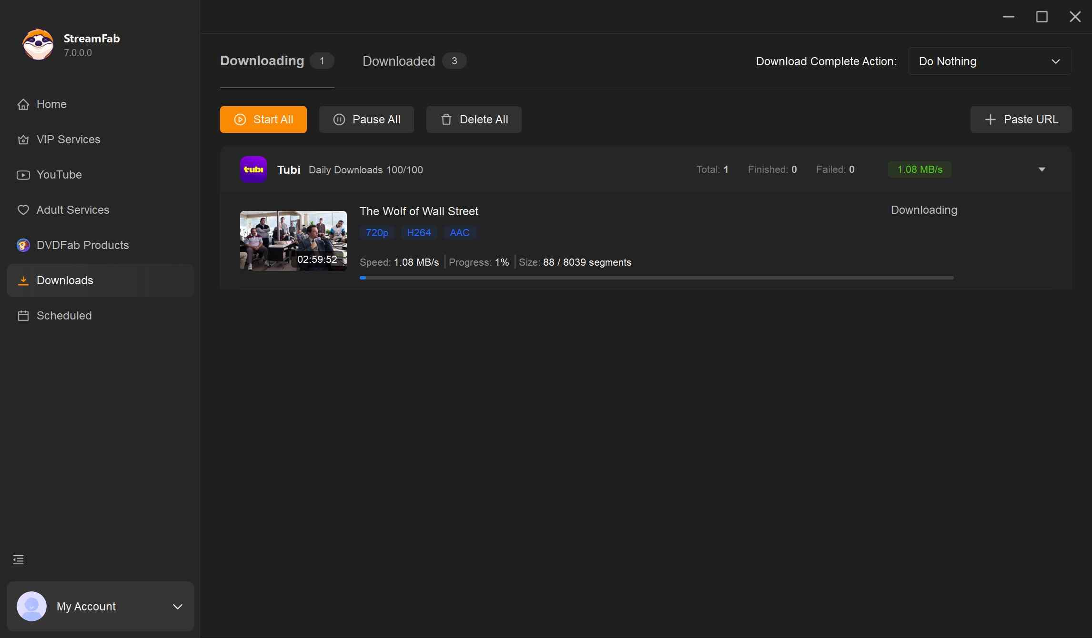Open the Downloads section

[x=65, y=280]
